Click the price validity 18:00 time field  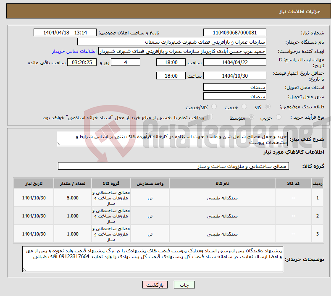(171, 76)
